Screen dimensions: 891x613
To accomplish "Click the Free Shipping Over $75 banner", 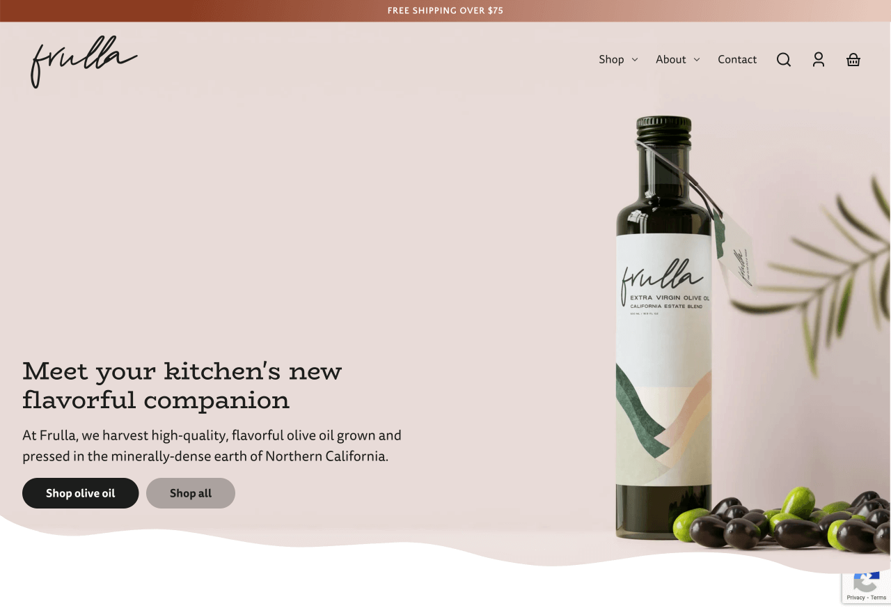I will coord(445,10).
